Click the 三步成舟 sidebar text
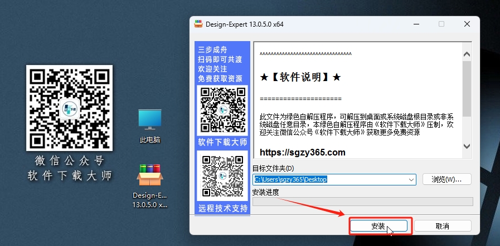 point(213,50)
